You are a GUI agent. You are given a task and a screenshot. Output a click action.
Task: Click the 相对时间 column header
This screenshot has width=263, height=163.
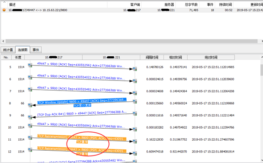175,57
